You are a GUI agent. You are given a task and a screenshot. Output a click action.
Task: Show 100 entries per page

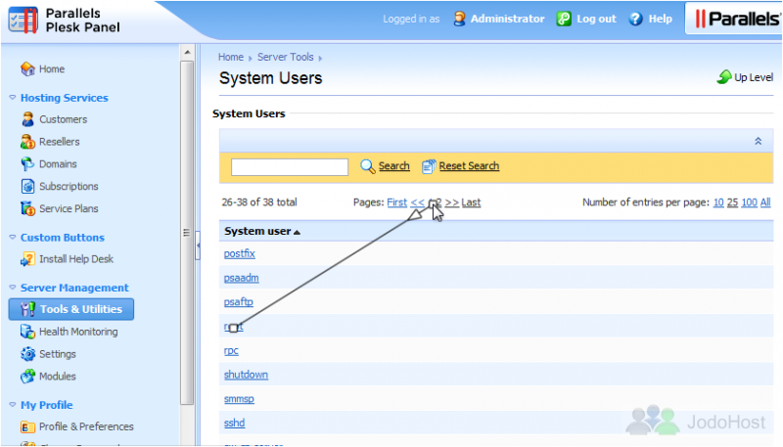click(749, 202)
